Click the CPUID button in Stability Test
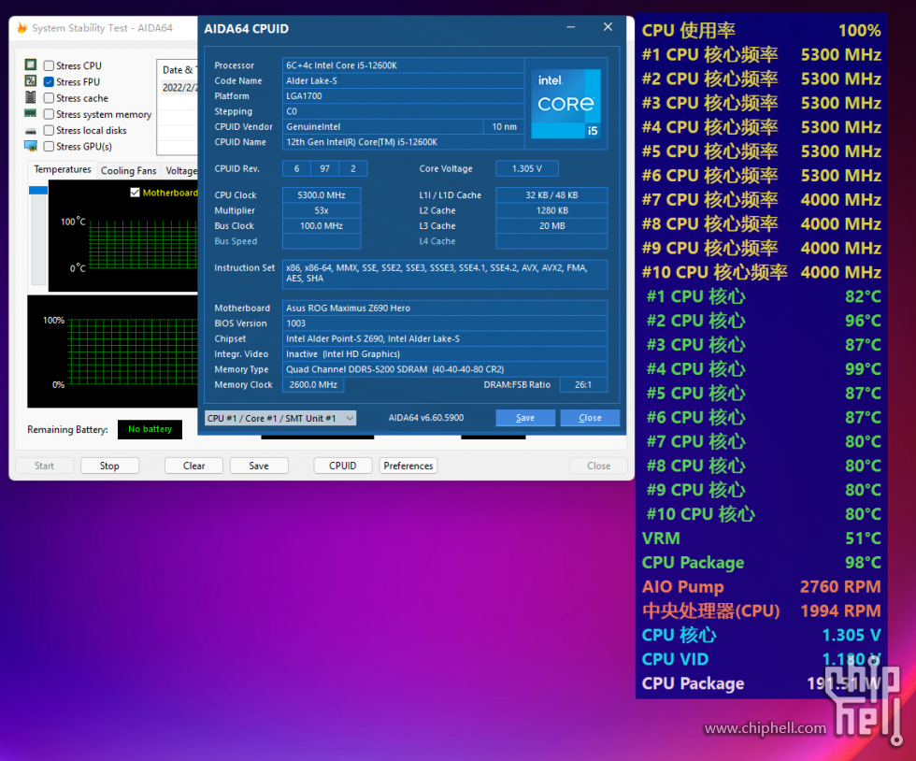The image size is (916, 761). [342, 466]
